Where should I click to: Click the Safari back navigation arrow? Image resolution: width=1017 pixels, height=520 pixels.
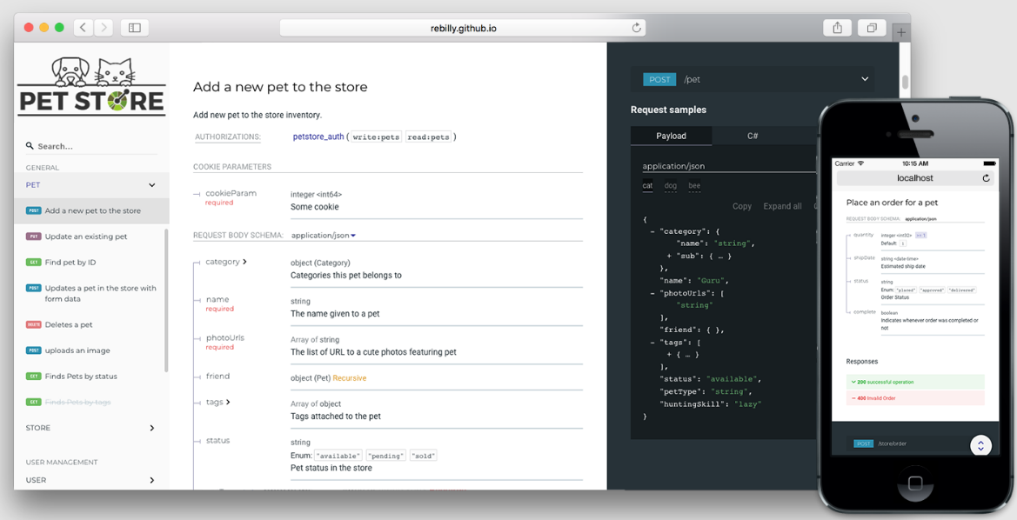point(83,28)
